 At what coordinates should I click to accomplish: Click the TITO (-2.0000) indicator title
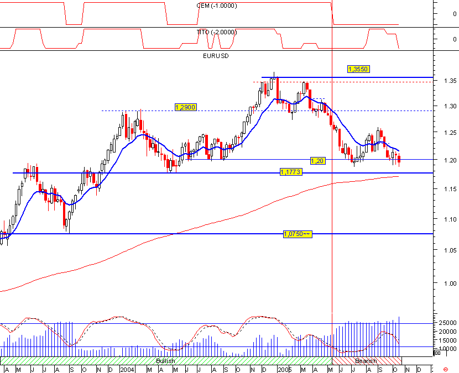click(x=217, y=32)
